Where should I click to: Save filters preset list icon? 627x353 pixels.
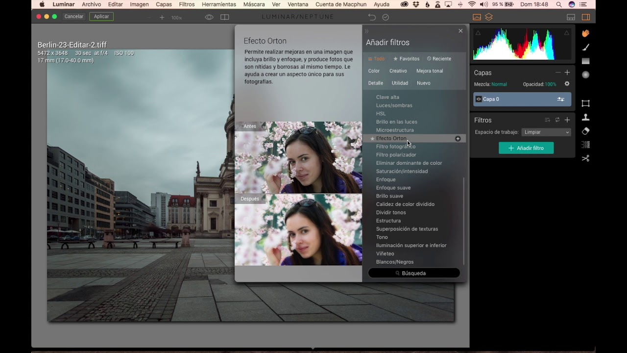tap(548, 120)
